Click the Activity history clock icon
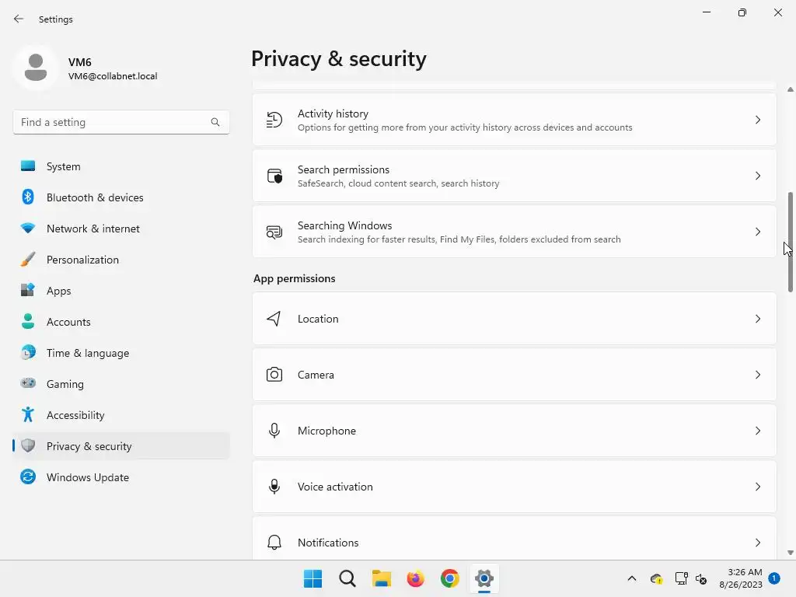The width and height of the screenshot is (796, 597). tap(274, 120)
